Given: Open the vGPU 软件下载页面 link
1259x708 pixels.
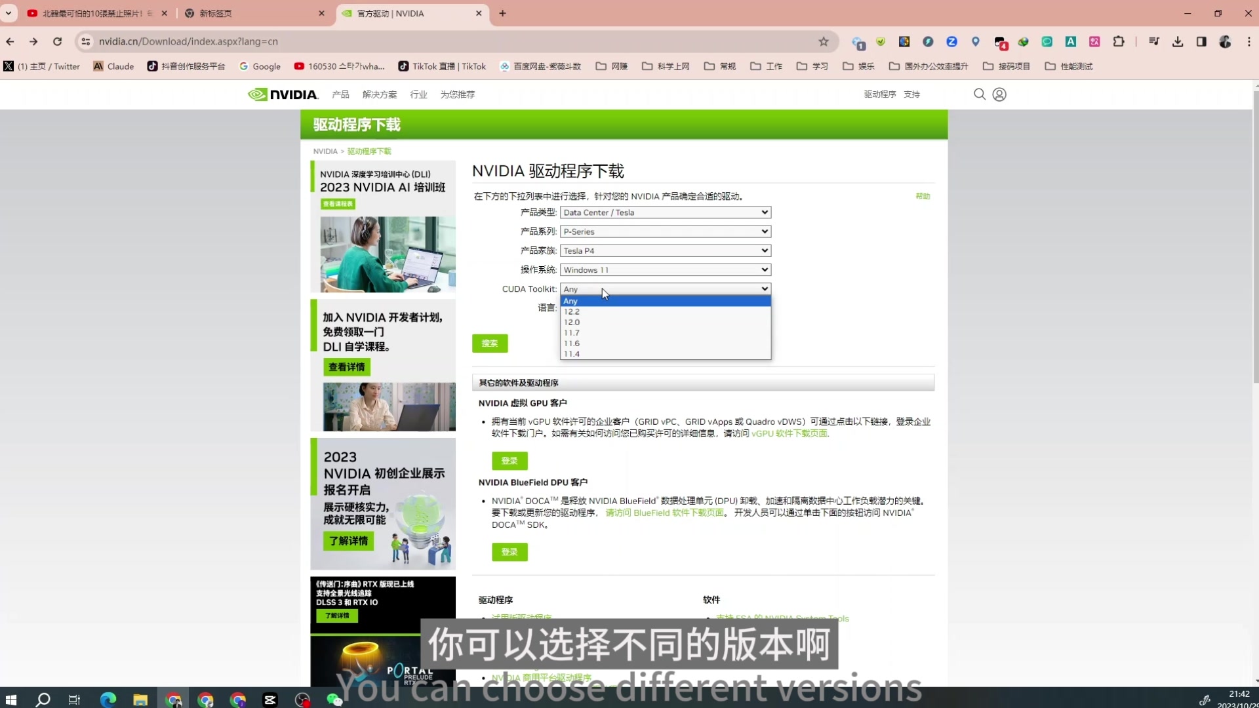Looking at the screenshot, I should [x=789, y=433].
